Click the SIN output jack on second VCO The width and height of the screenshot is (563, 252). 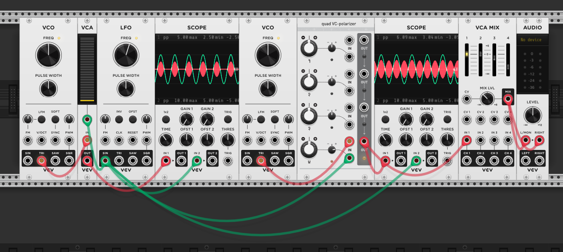click(x=247, y=161)
